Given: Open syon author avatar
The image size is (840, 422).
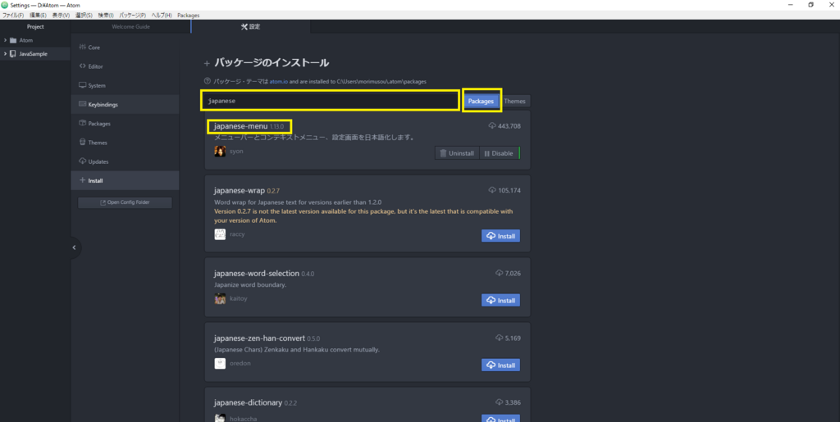Looking at the screenshot, I should pyautogui.click(x=220, y=152).
